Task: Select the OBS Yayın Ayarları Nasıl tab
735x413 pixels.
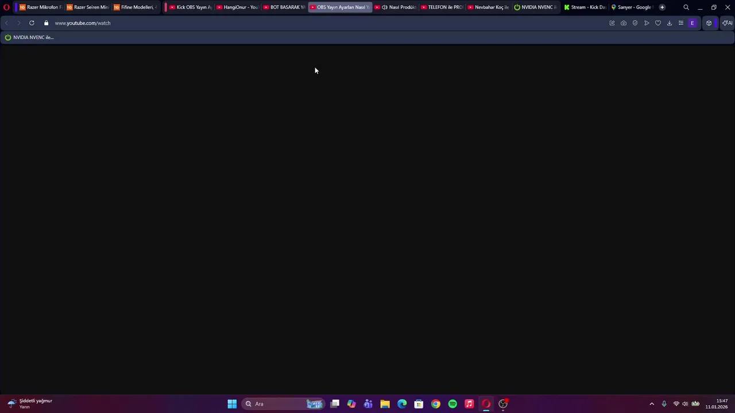Action: [340, 7]
